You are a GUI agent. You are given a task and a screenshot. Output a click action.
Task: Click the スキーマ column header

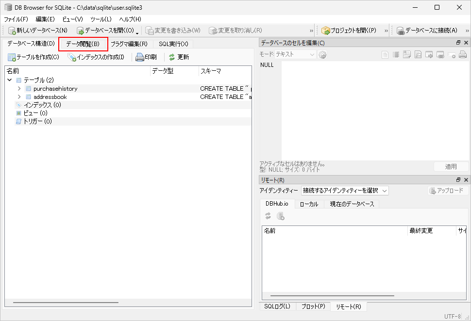(225, 71)
